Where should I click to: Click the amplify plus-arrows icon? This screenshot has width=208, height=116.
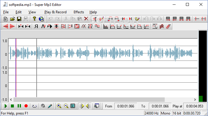tap(21, 27)
